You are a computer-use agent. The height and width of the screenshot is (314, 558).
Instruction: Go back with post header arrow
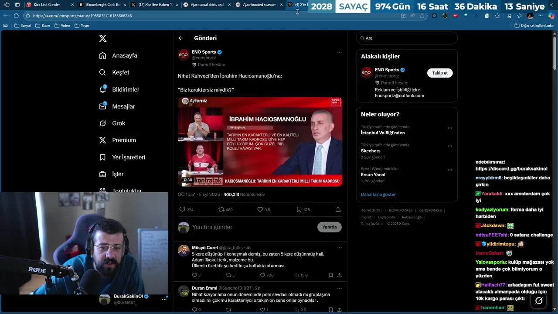pyautogui.click(x=181, y=38)
